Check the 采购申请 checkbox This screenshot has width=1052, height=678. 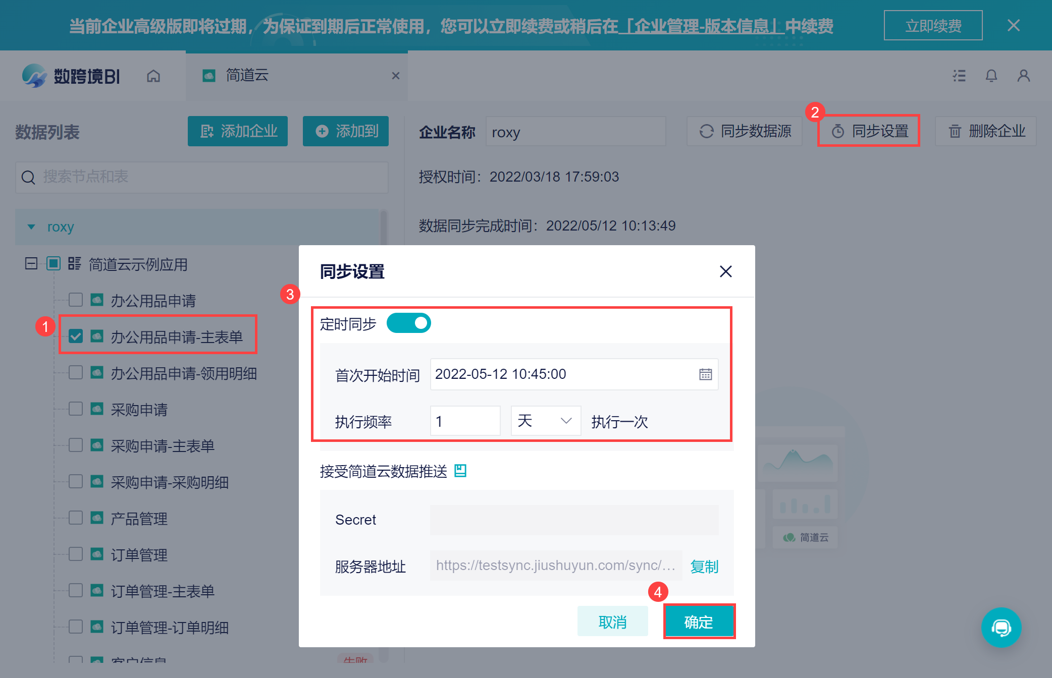(76, 409)
